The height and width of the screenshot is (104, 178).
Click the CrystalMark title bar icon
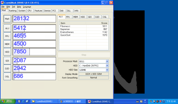(2, 2)
